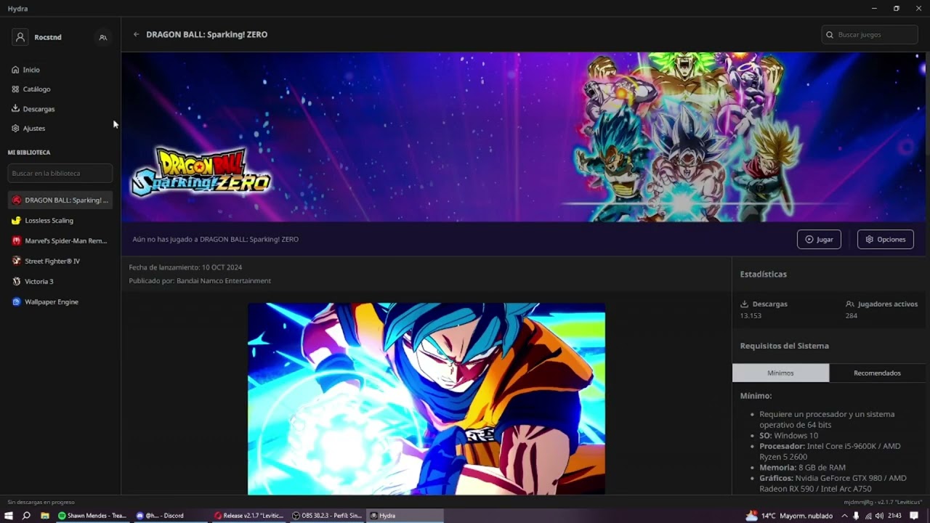
Task: Click the play circle icon in Jugar
Action: (809, 240)
